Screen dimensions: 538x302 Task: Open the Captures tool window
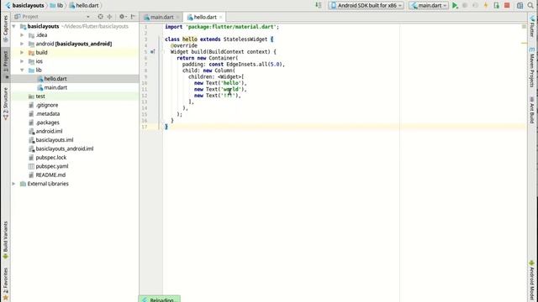point(6,29)
